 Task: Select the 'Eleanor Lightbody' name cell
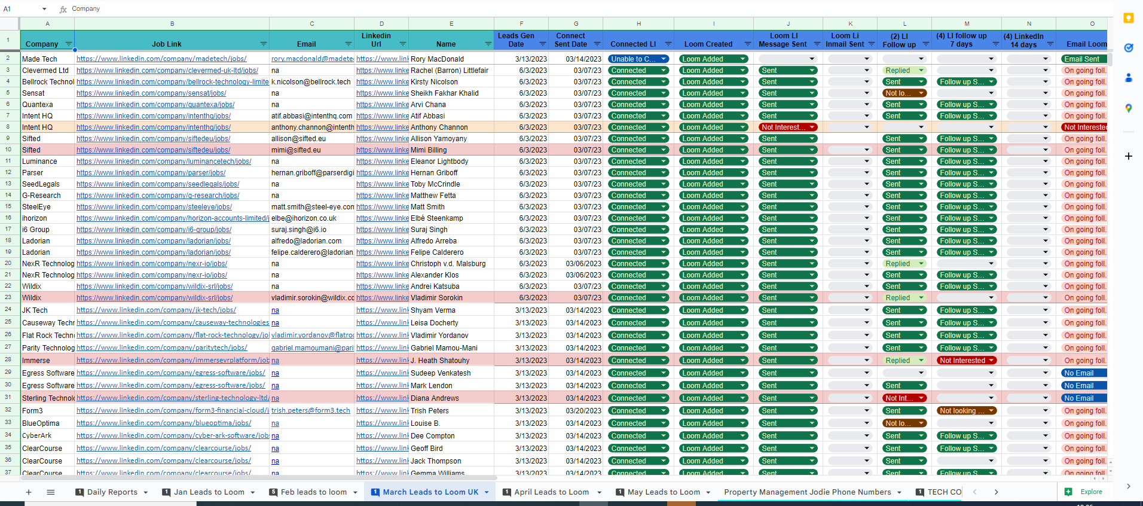pyautogui.click(x=451, y=161)
